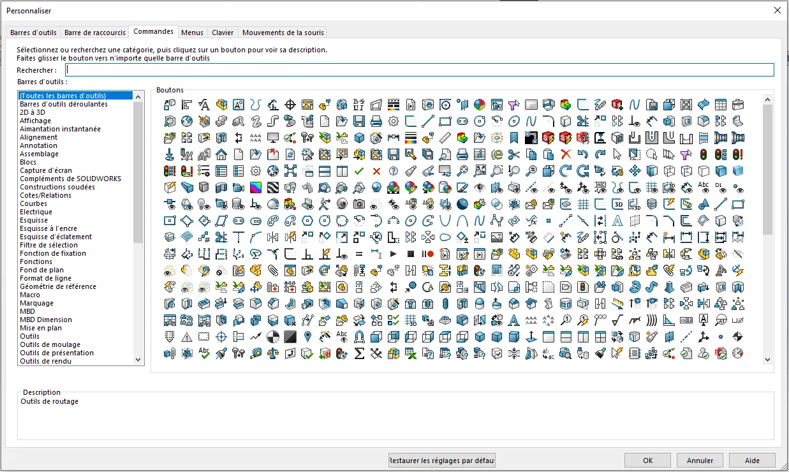Image resolution: width=789 pixels, height=472 pixels.
Task: Click Restaurer les réglages par défaut button
Action: coord(442,460)
